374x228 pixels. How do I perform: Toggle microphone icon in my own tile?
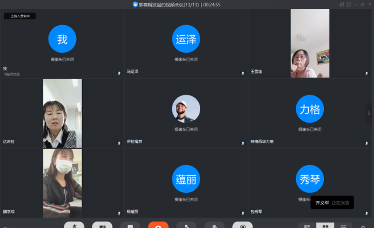click(x=119, y=73)
